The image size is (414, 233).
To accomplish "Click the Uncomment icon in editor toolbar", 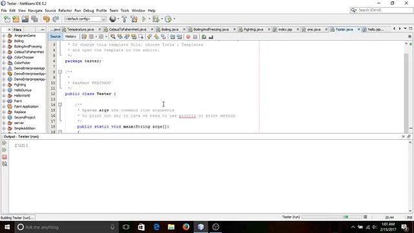I will 211,37.
